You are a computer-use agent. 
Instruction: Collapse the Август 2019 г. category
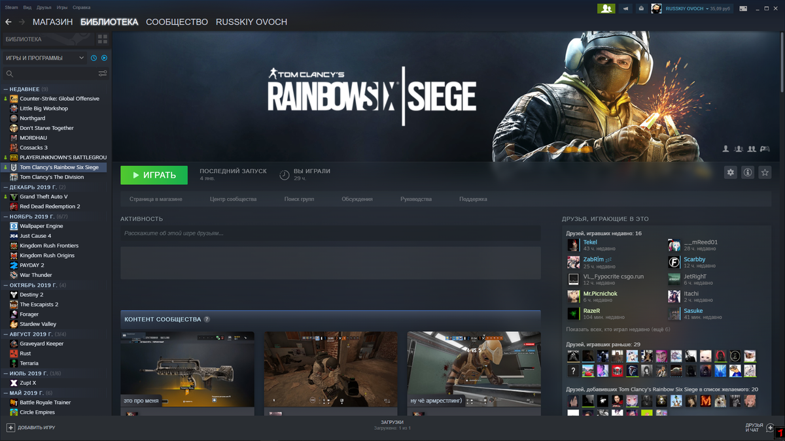pyautogui.click(x=5, y=334)
